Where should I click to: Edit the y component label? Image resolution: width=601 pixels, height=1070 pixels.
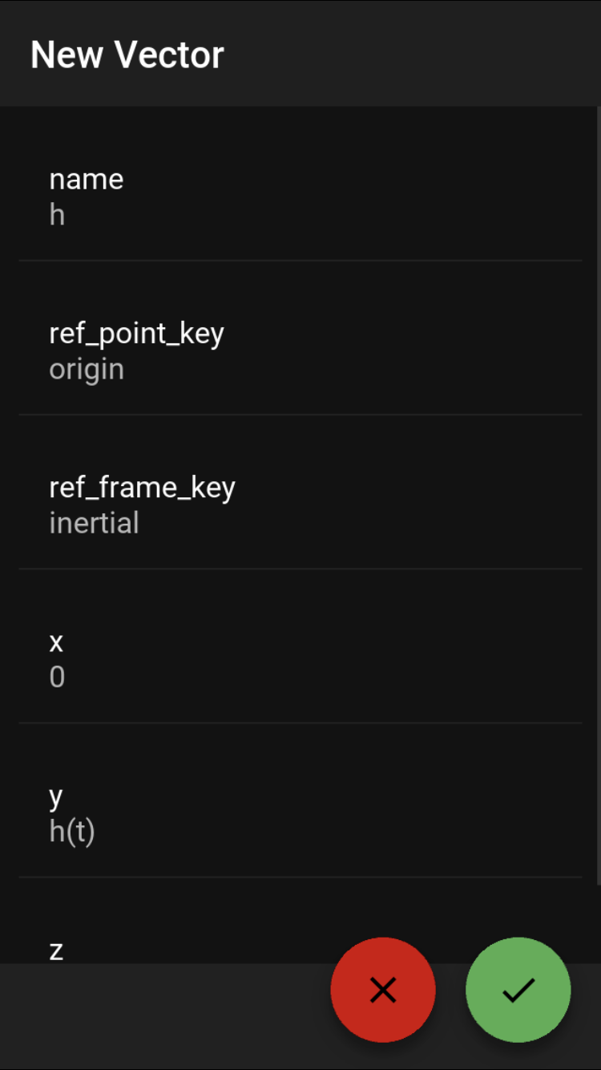coord(56,797)
